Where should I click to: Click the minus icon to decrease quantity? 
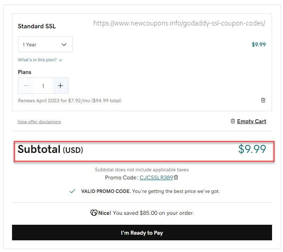pyautogui.click(x=26, y=86)
